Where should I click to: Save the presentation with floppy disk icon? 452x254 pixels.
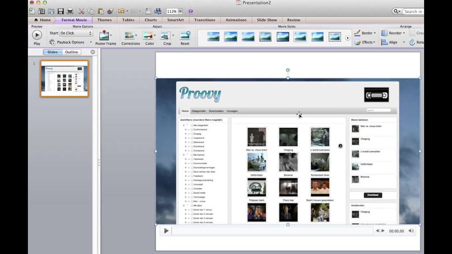click(x=61, y=11)
